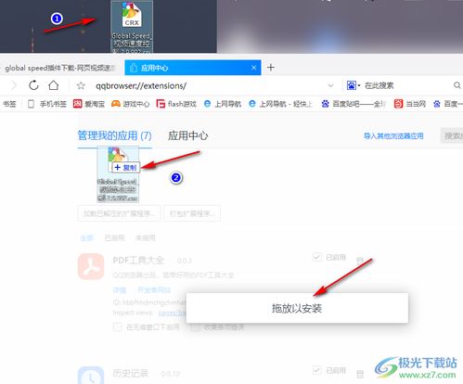Click the qqbrowser://extensions/ address field
Screen dimensions: 463x384
point(141,85)
